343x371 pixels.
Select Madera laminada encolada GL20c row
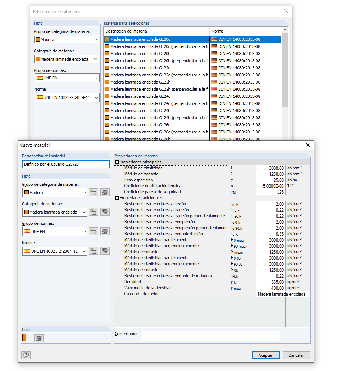click(x=192, y=39)
